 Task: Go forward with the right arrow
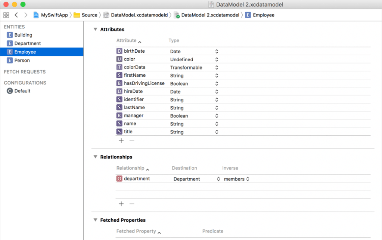pyautogui.click(x=26, y=15)
